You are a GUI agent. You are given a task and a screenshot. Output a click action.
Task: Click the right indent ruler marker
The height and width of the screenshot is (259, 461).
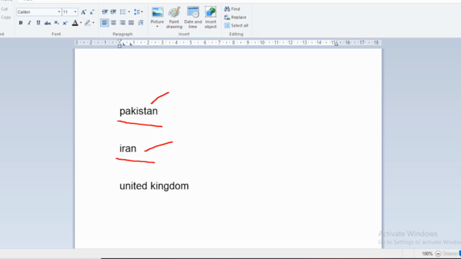336,45
